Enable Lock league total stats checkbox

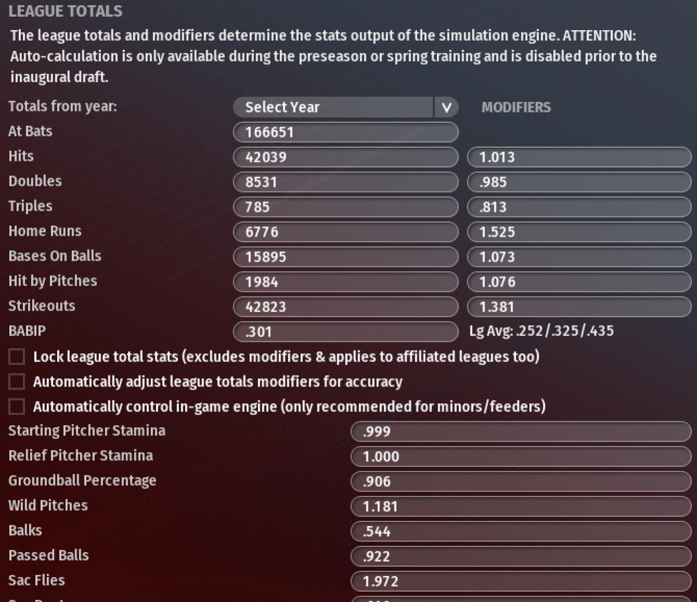point(17,357)
